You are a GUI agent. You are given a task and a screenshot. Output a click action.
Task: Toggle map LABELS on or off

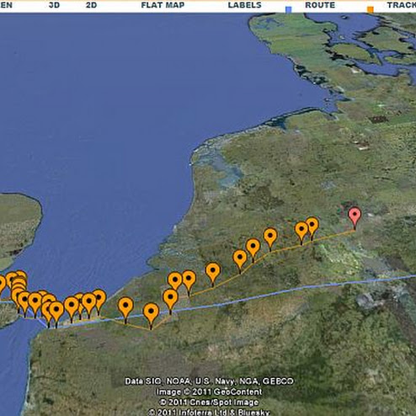(244, 5)
